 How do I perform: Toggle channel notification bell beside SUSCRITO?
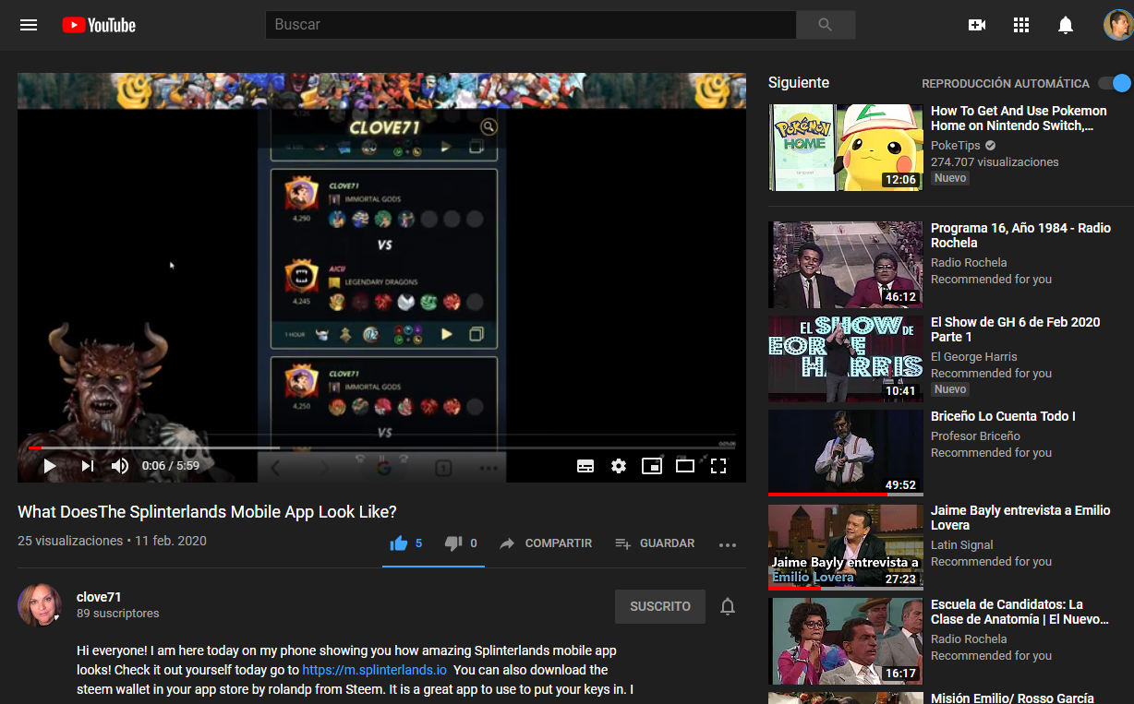click(x=728, y=606)
